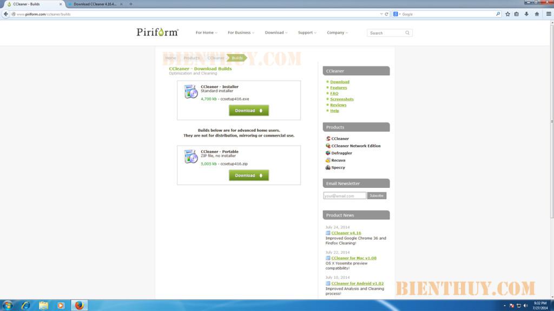Open the FAQ link
This screenshot has width=554, height=311.
(334, 93)
